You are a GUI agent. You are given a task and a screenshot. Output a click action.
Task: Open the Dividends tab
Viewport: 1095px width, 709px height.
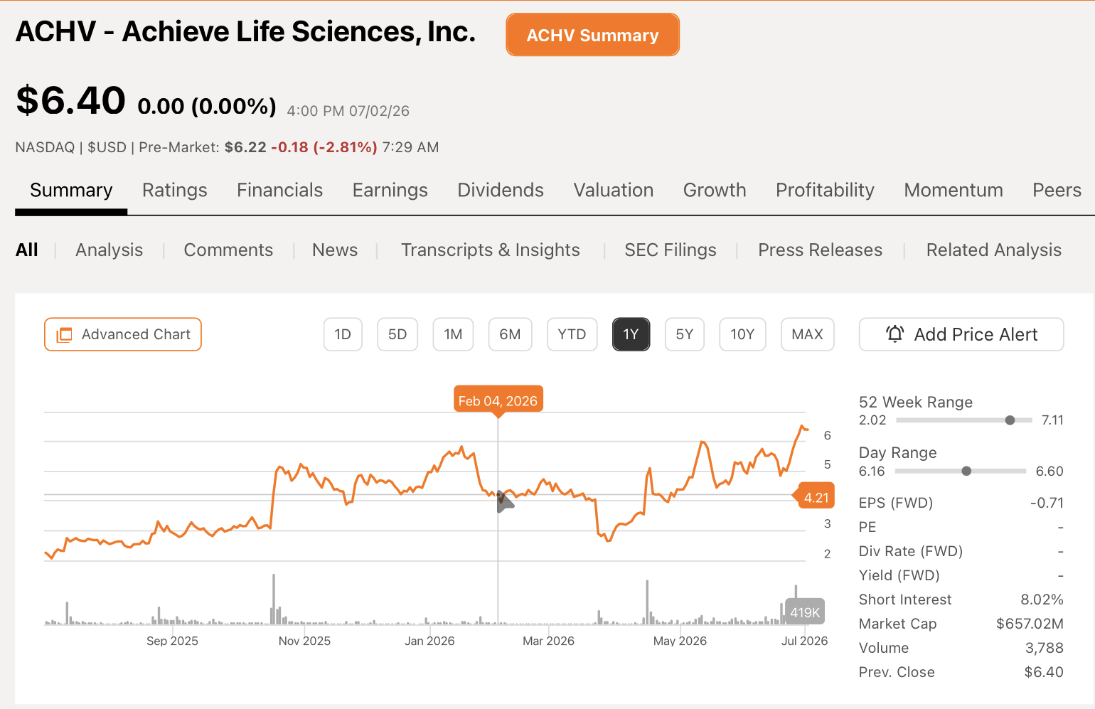(501, 191)
